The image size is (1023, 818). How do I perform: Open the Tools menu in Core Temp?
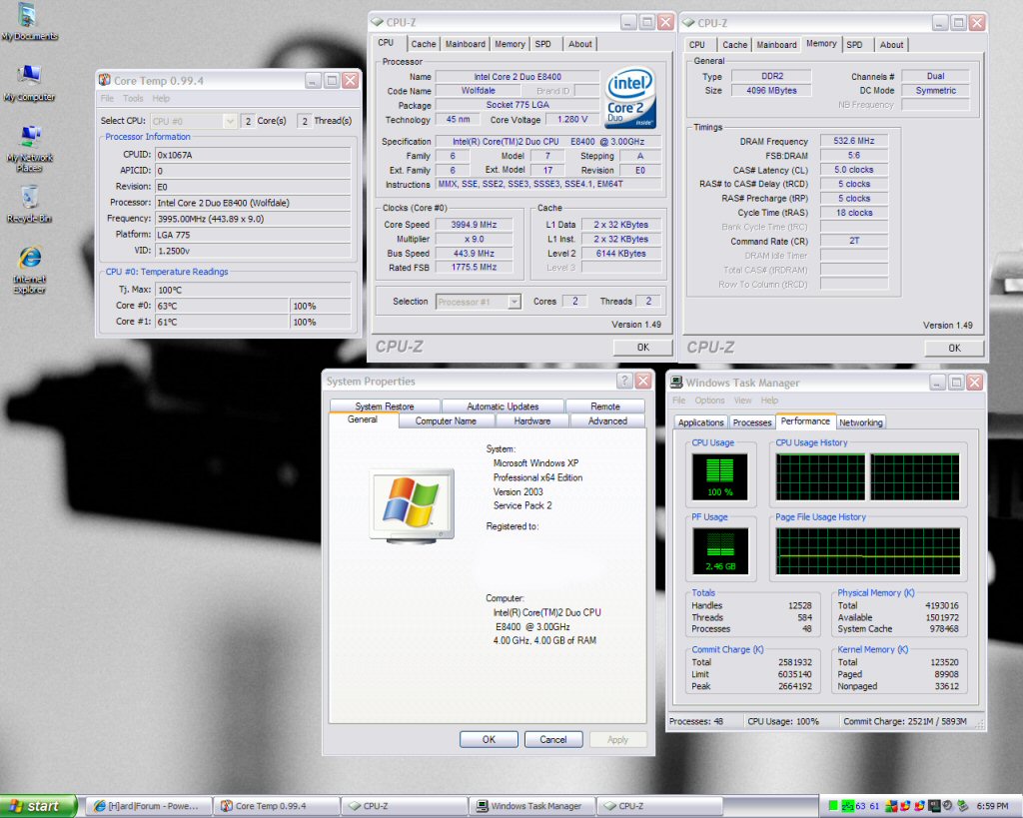click(133, 99)
